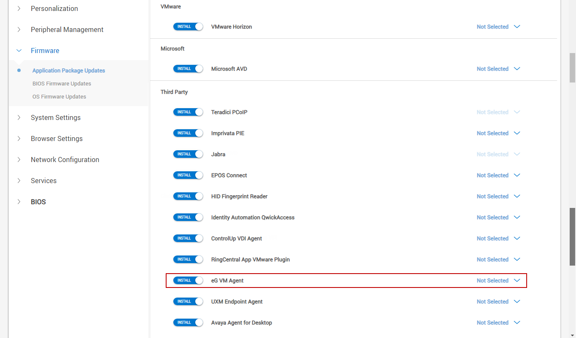Open the Microsoft AVD package dropdown chevron
The height and width of the screenshot is (338, 576).
pyautogui.click(x=517, y=69)
